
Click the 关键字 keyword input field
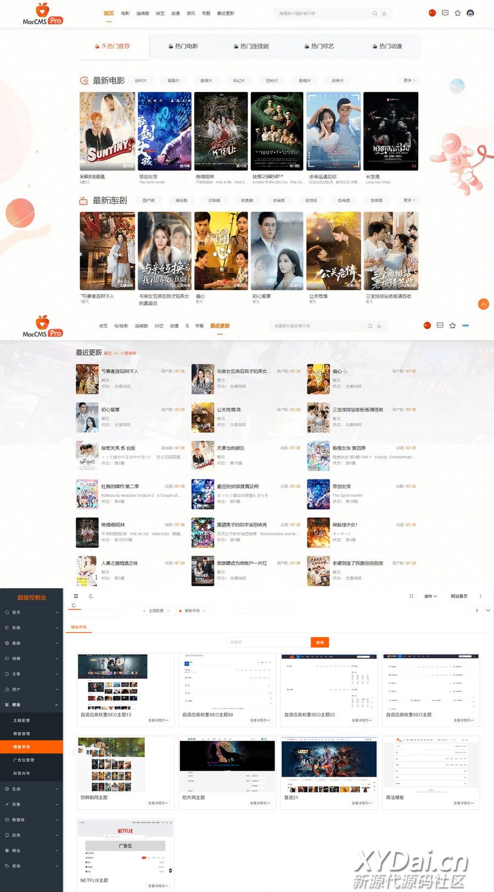tap(268, 642)
